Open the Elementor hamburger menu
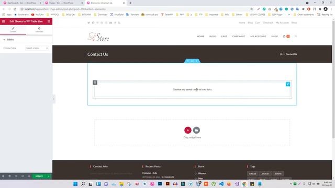The image size is (335, 188). click(4, 21)
